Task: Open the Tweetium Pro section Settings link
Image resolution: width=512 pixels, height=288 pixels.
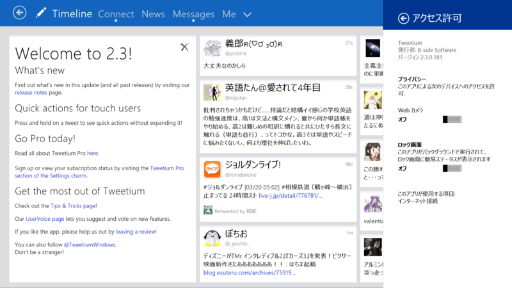Action: click(99, 172)
